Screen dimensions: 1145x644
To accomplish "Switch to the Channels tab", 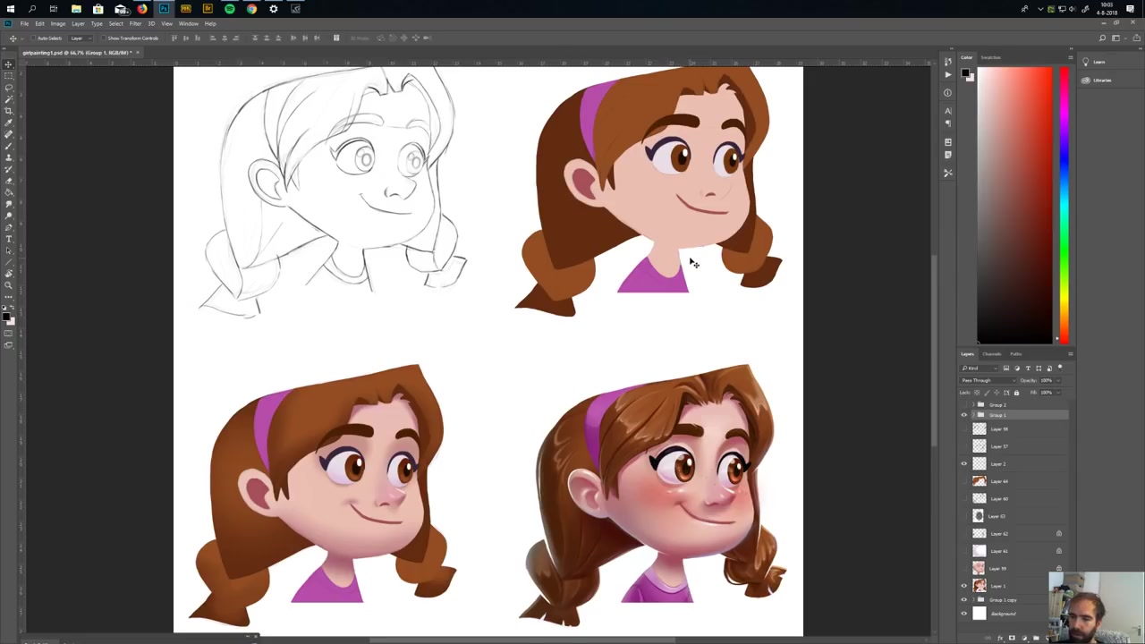I will (x=992, y=354).
